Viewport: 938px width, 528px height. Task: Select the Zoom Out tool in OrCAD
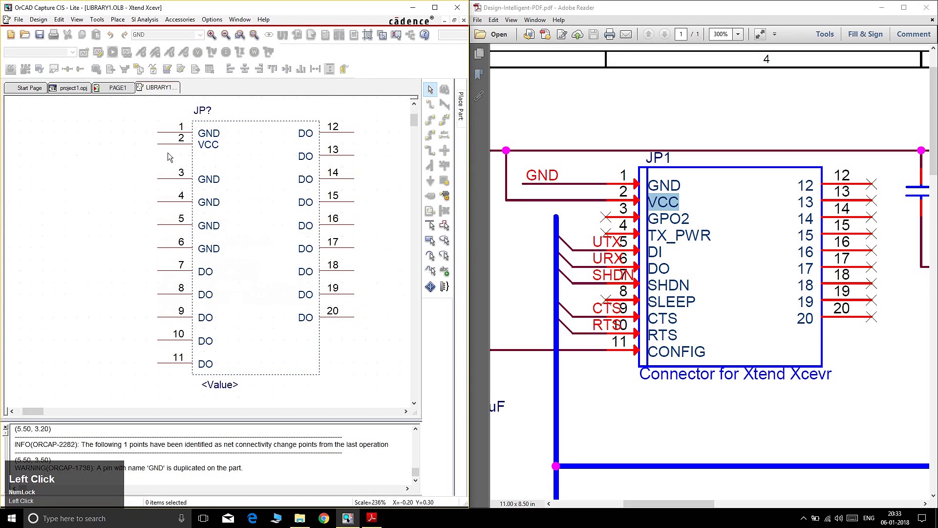[226, 35]
